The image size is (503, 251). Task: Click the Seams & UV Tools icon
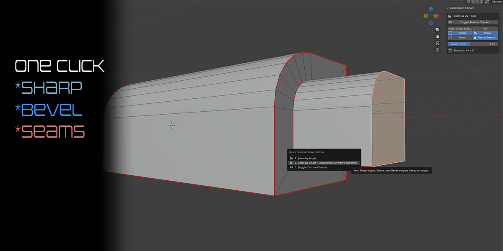point(450,16)
